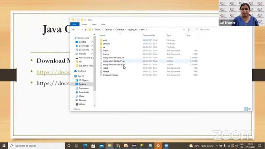265x149 pixels.
Task: Open Mail app from taskbar
Action: 101,146
